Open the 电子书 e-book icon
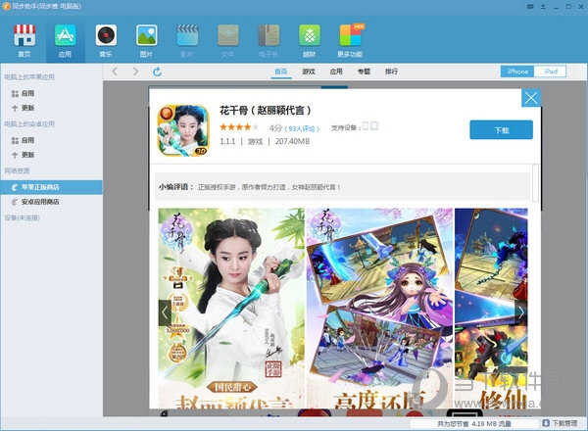 coord(269,40)
